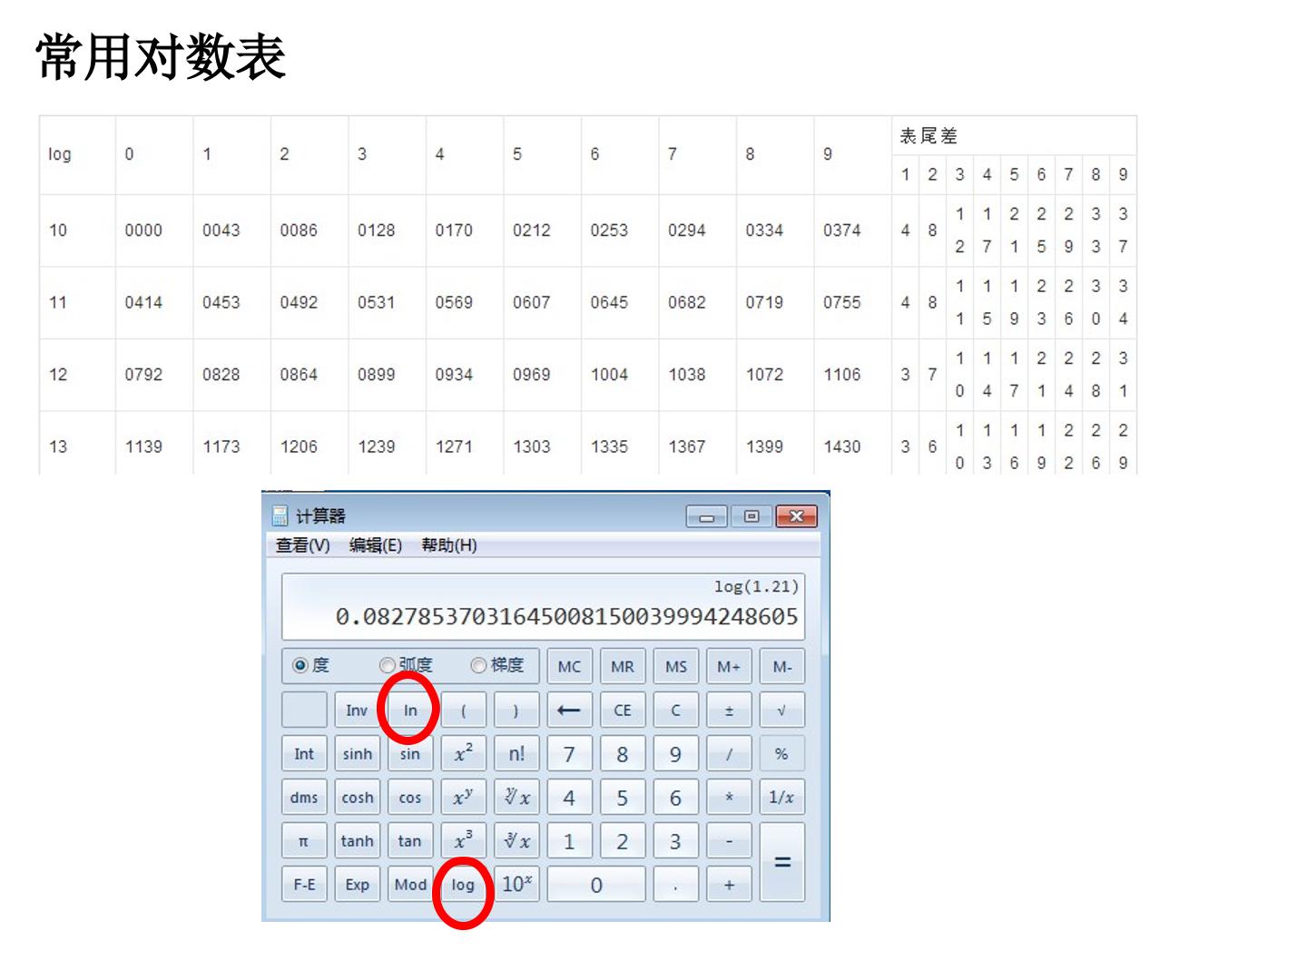The height and width of the screenshot is (980, 1307).
Task: Click the calculator result display field
Action: (x=543, y=606)
